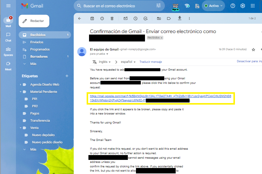Click in the email search field
This screenshot has height=174, width=262.
[x=117, y=6]
